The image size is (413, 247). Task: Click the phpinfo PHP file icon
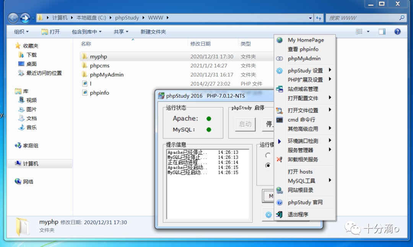point(85,93)
